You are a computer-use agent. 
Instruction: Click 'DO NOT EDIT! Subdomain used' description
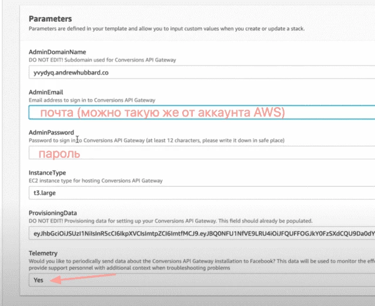(x=102, y=60)
